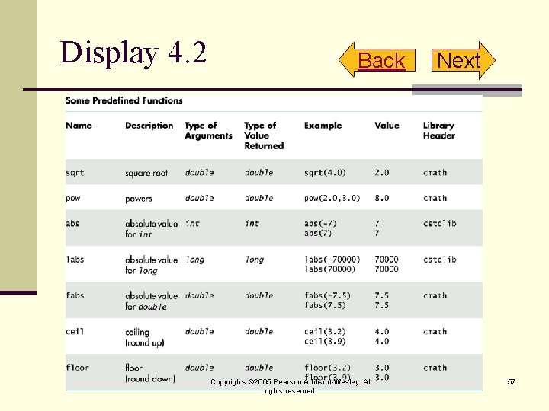The height and width of the screenshot is (411, 549).
Task: Click the "pow" function name cell
Action: (73, 199)
